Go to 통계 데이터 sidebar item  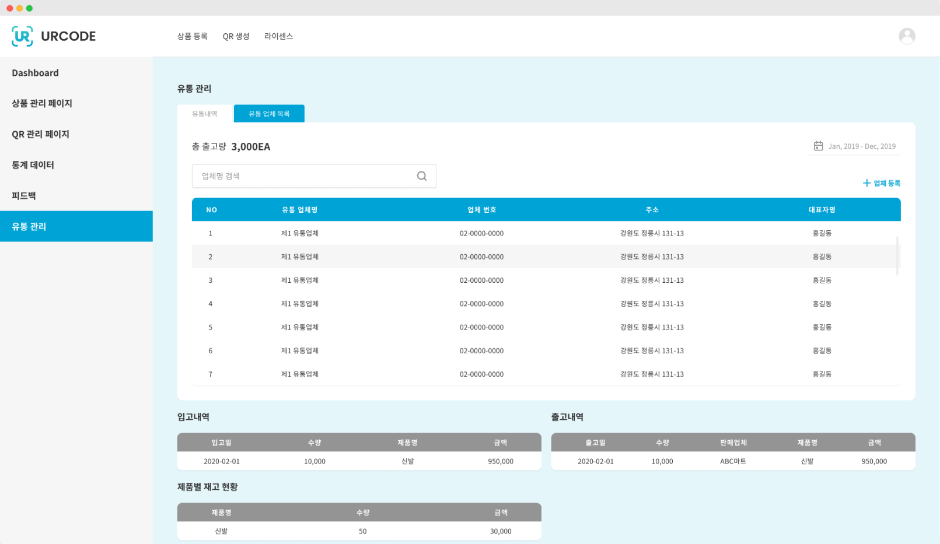click(33, 165)
